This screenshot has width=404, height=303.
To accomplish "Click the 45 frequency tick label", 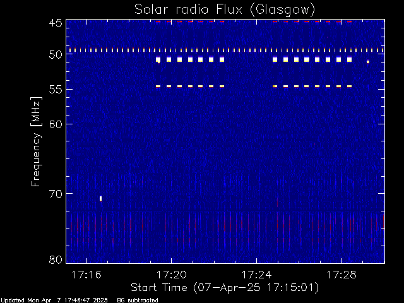I will coord(56,23).
